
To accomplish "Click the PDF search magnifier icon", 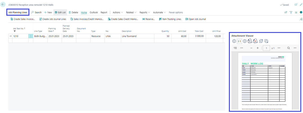I will pyautogui.click(x=288, y=48).
